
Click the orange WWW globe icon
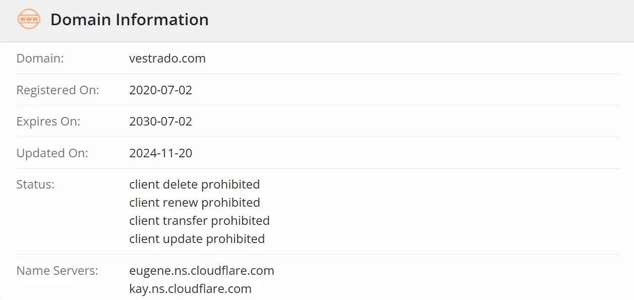tap(29, 19)
